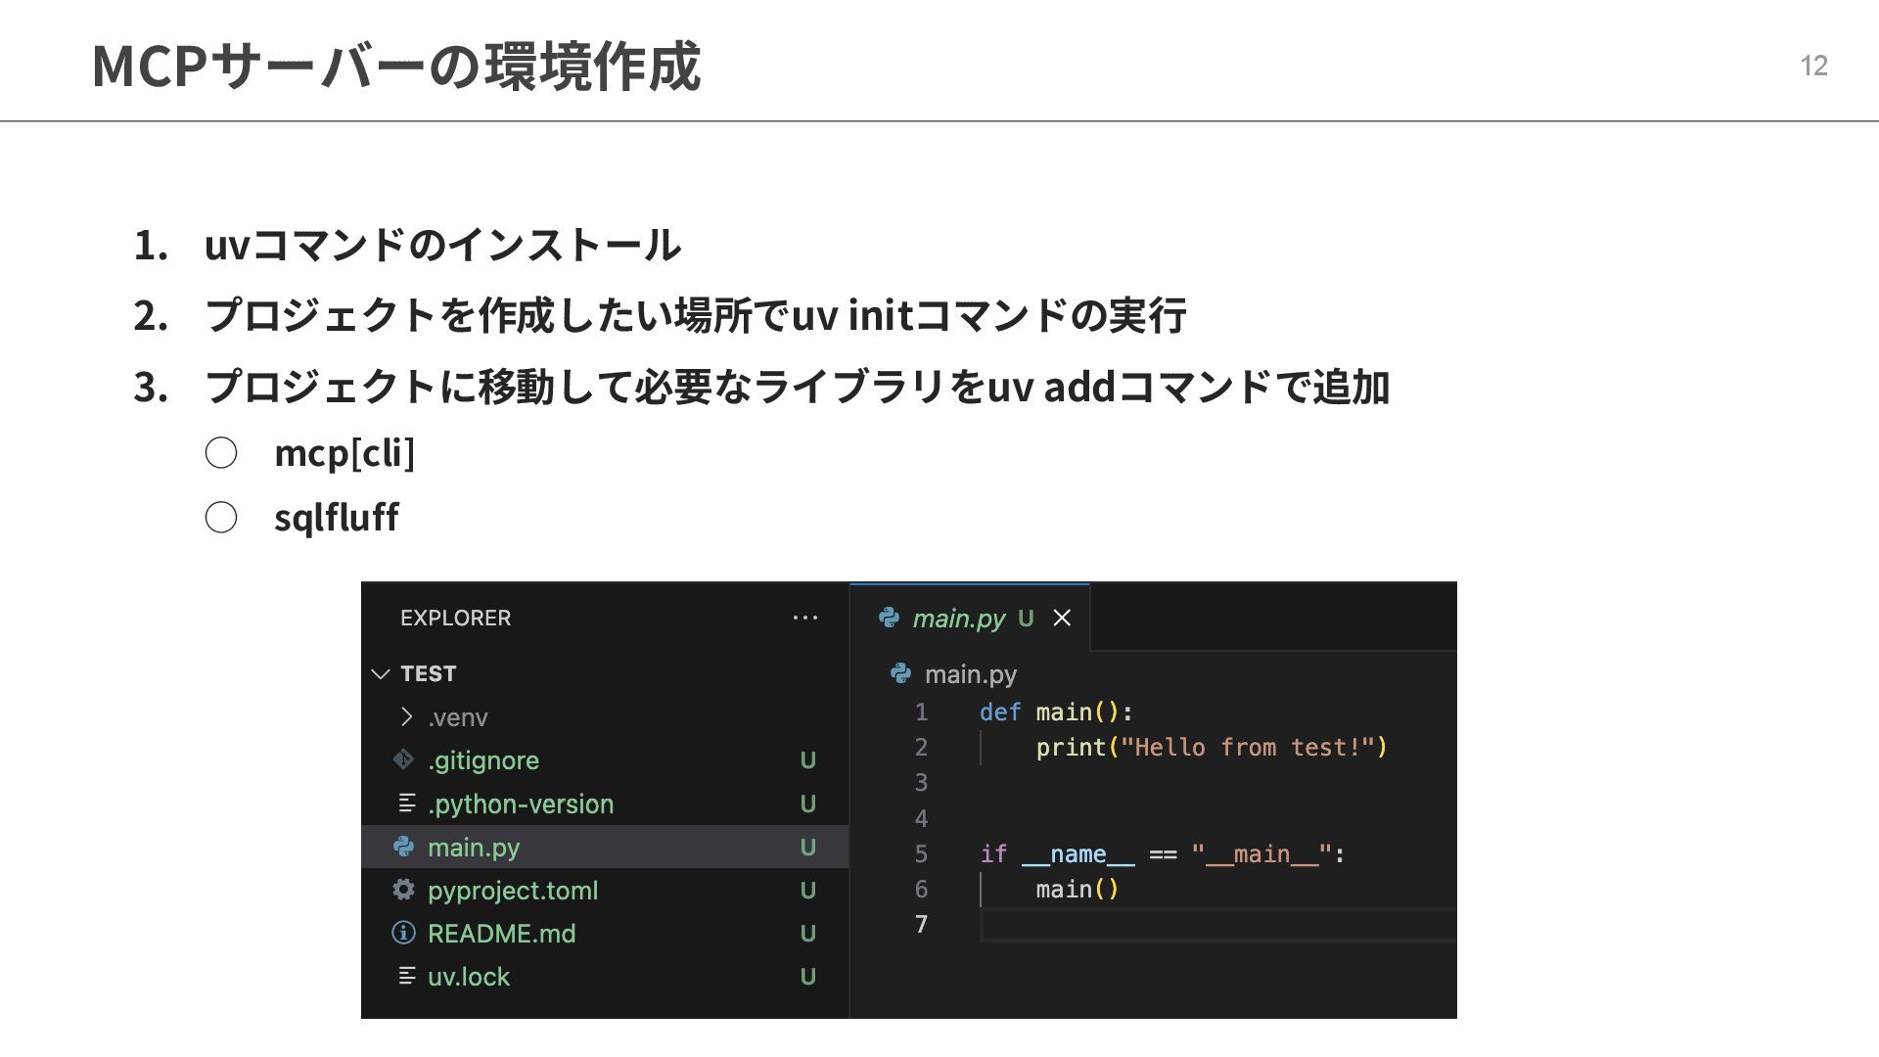Screen dimensions: 1879x1057
Task: Click the gear icon beside pyproject.toml
Action: [x=403, y=890]
